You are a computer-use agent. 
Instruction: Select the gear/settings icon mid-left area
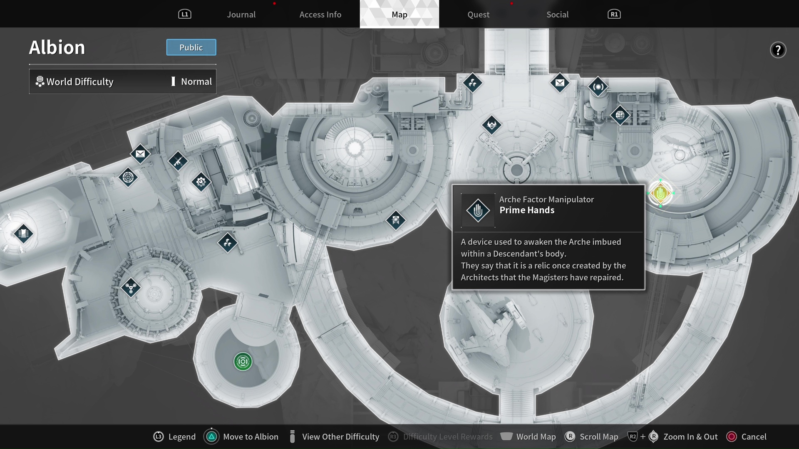point(200,181)
